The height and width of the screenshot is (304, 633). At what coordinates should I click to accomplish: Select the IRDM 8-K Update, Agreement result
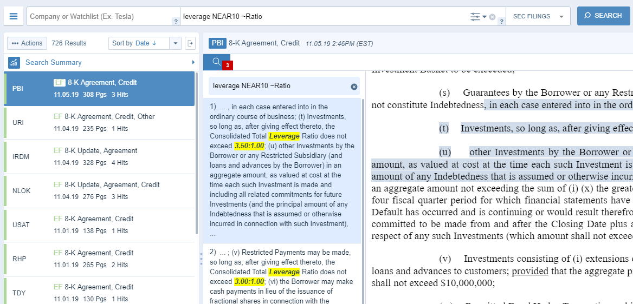[99, 157]
